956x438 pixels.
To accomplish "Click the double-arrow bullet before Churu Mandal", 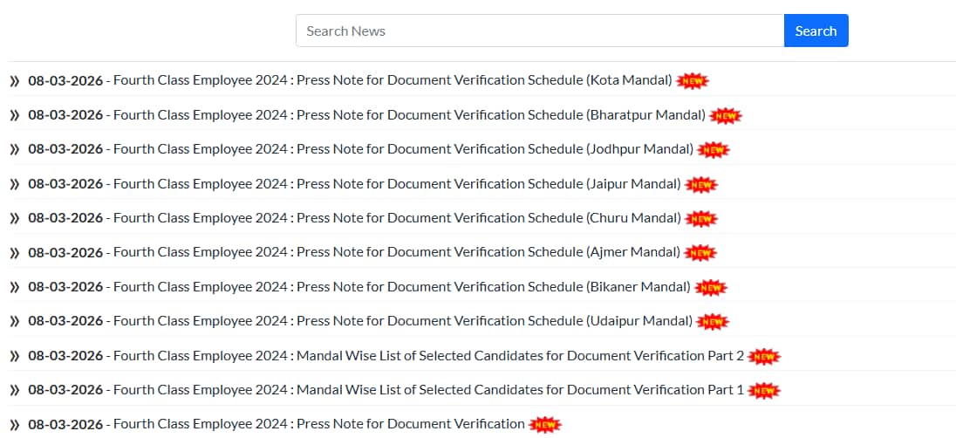I will [15, 219].
